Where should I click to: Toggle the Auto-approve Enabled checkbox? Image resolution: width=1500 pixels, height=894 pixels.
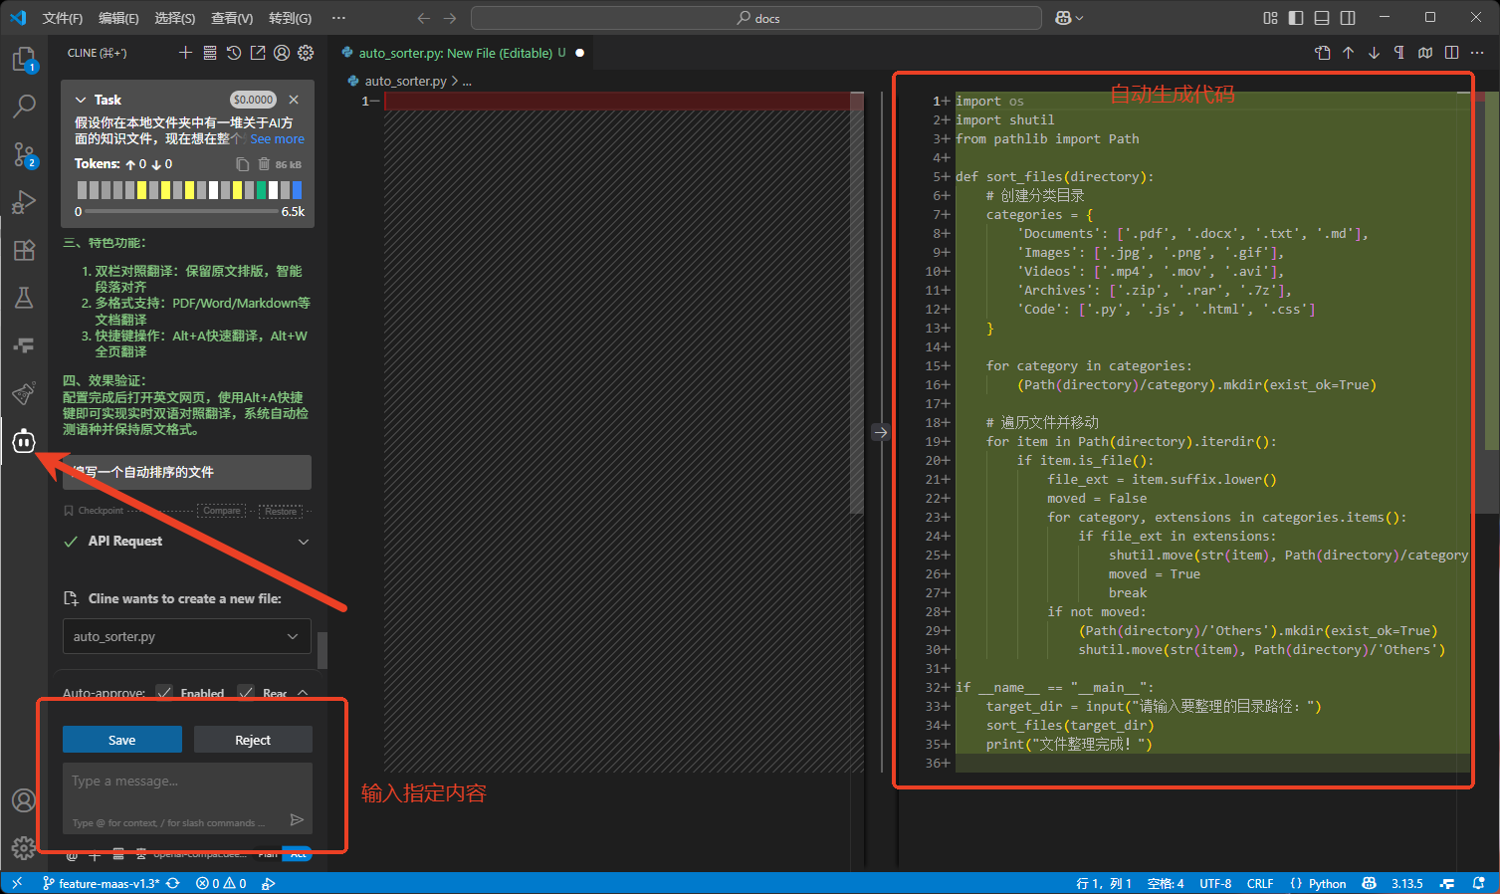(164, 693)
